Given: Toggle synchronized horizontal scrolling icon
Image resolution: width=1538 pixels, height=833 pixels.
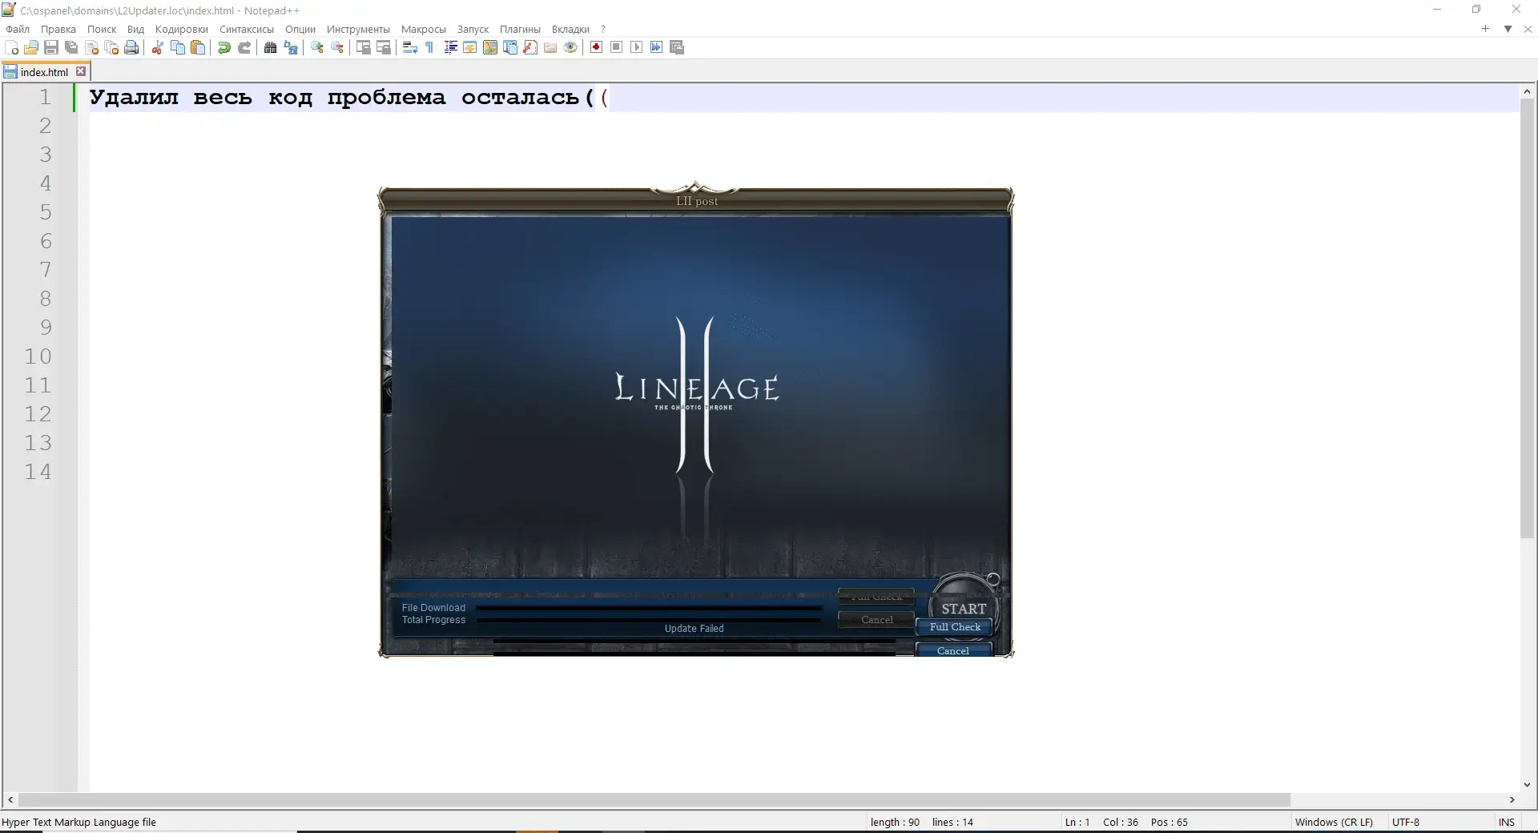Looking at the screenshot, I should 384,47.
